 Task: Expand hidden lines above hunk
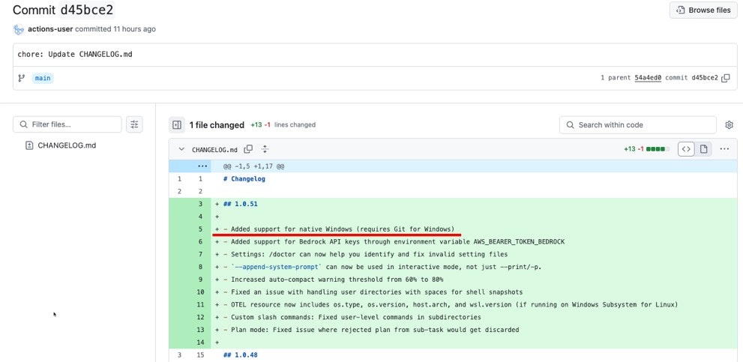[x=203, y=166]
